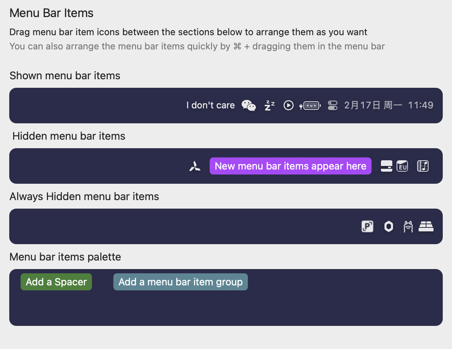This screenshot has width=452, height=349.
Task: Click the battery face charging icon
Action: point(310,106)
